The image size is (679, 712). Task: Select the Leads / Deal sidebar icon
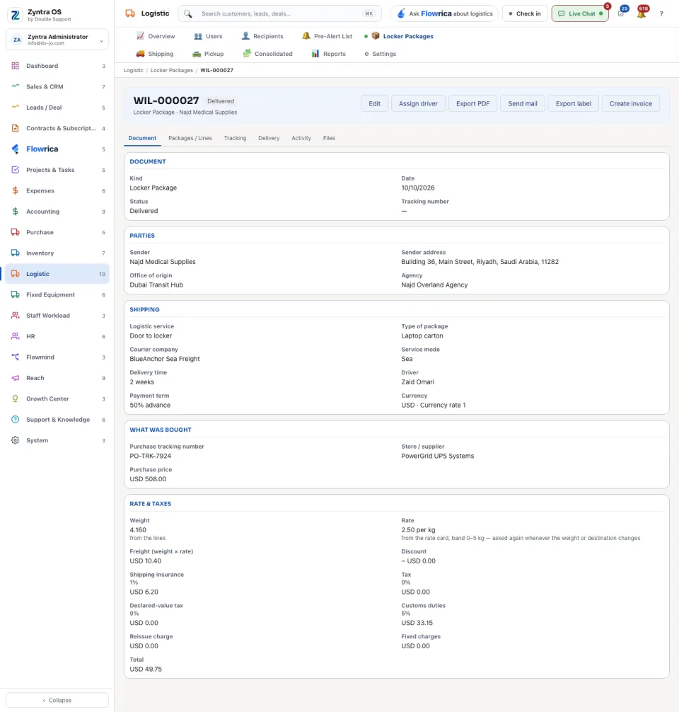(15, 107)
